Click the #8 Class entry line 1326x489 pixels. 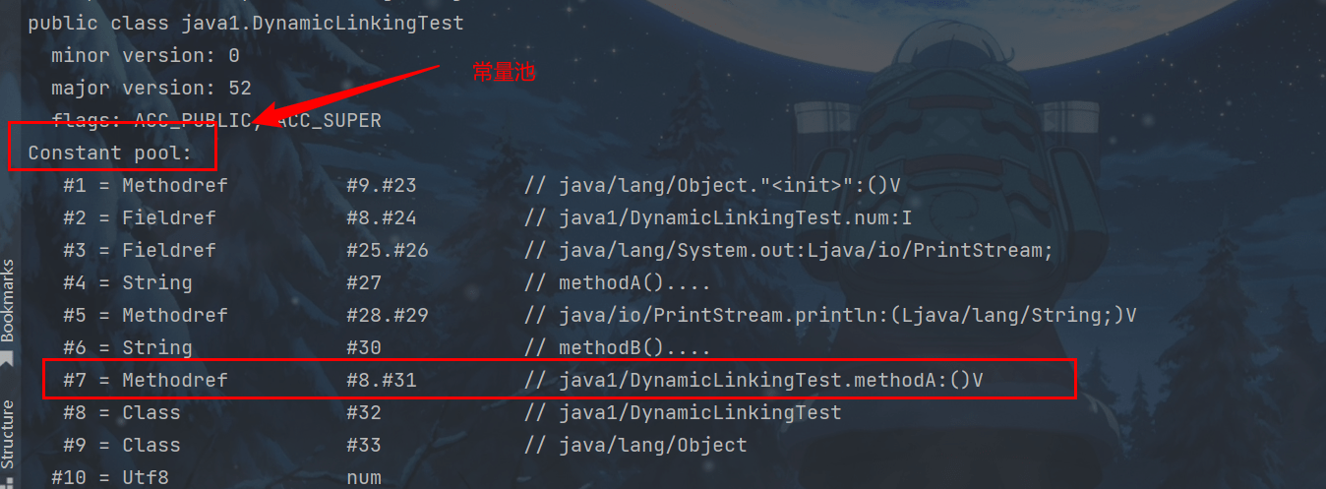point(122,412)
